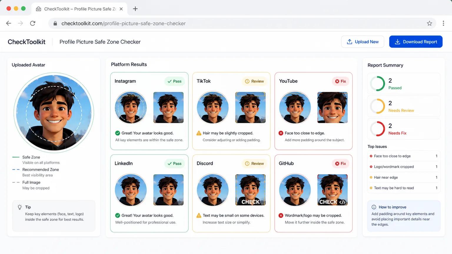The height and width of the screenshot is (254, 452).
Task: Select the Hair near edge issue
Action: tap(404, 177)
